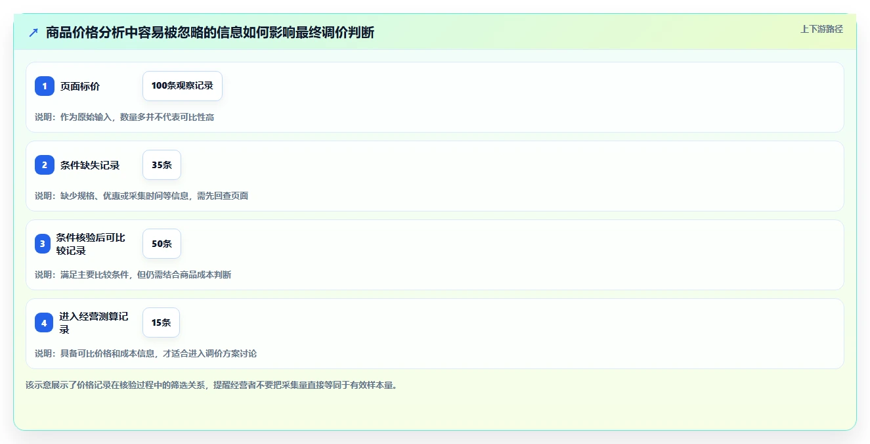Click the 上下游路径 label in the header

(x=821, y=29)
